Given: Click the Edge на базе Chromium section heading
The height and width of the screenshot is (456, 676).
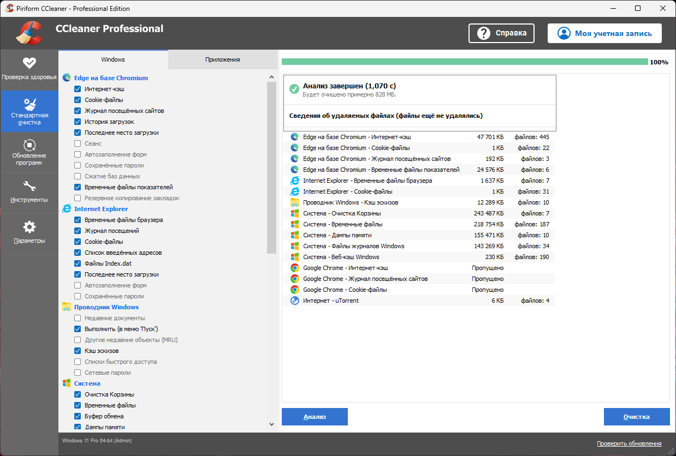Looking at the screenshot, I should [x=111, y=78].
